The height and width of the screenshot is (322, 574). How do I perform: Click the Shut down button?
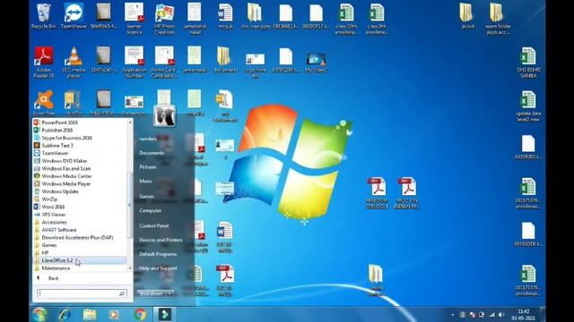(151, 293)
